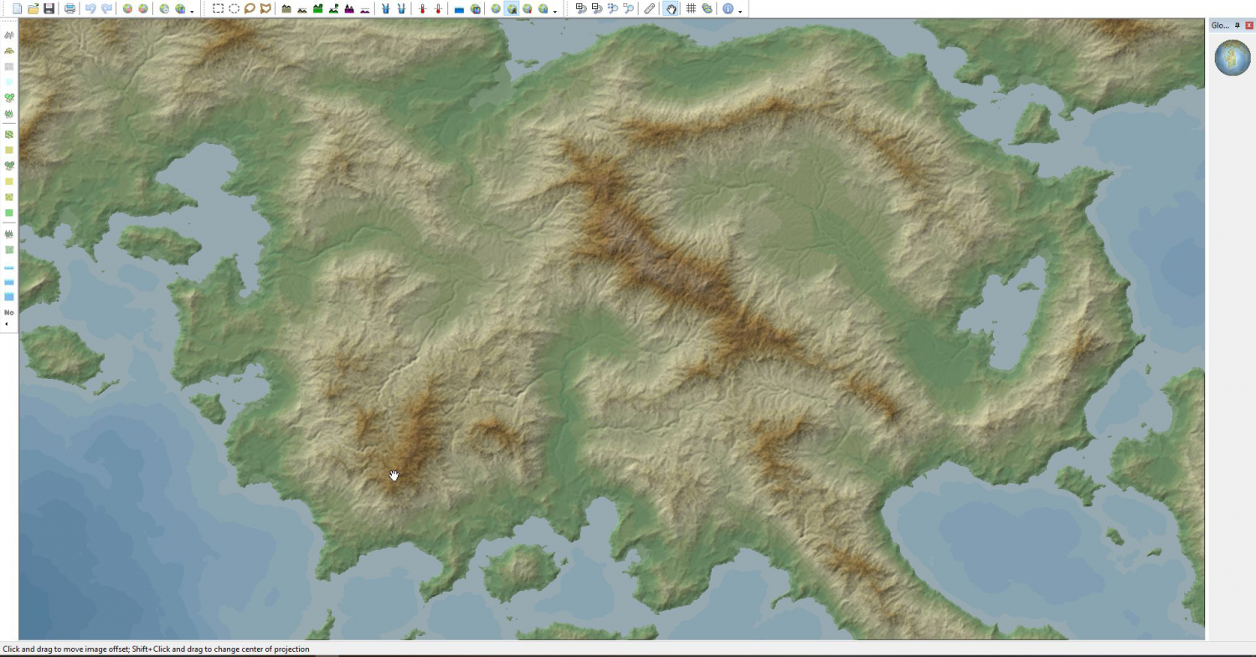Toggle the grid overlay icon

[x=691, y=8]
